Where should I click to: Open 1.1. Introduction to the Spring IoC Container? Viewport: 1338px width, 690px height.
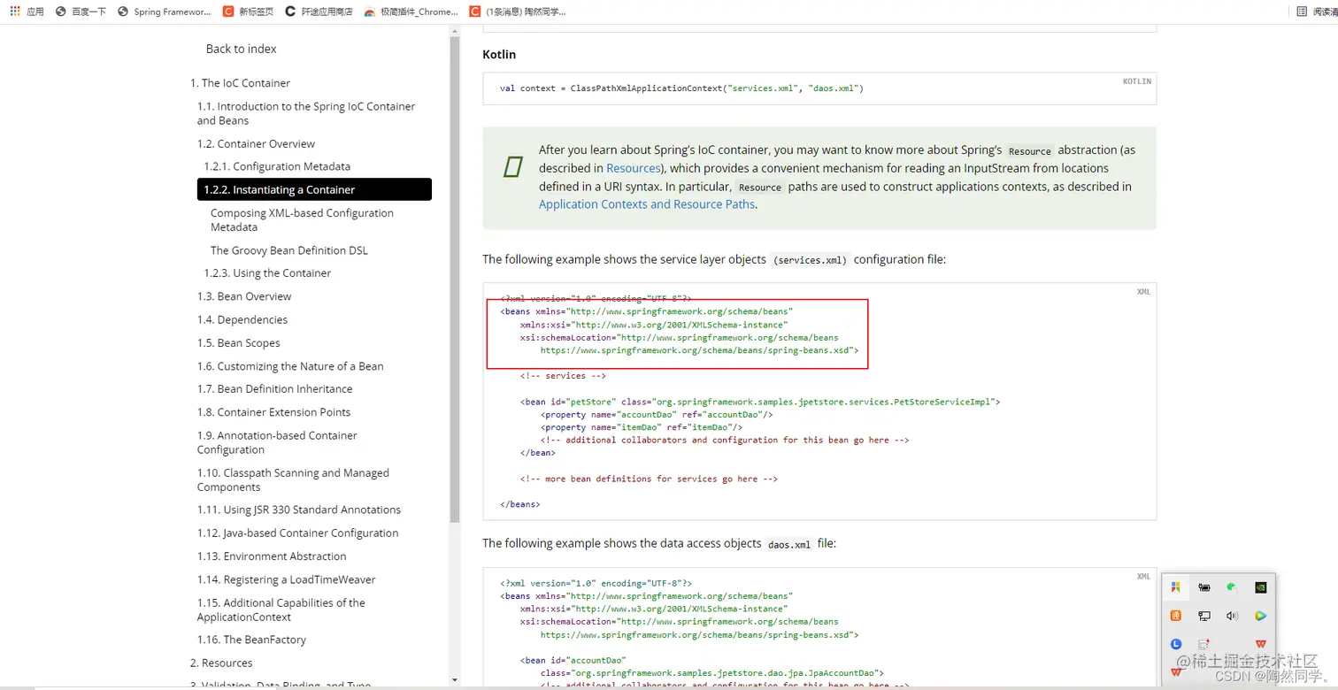pyautogui.click(x=306, y=113)
